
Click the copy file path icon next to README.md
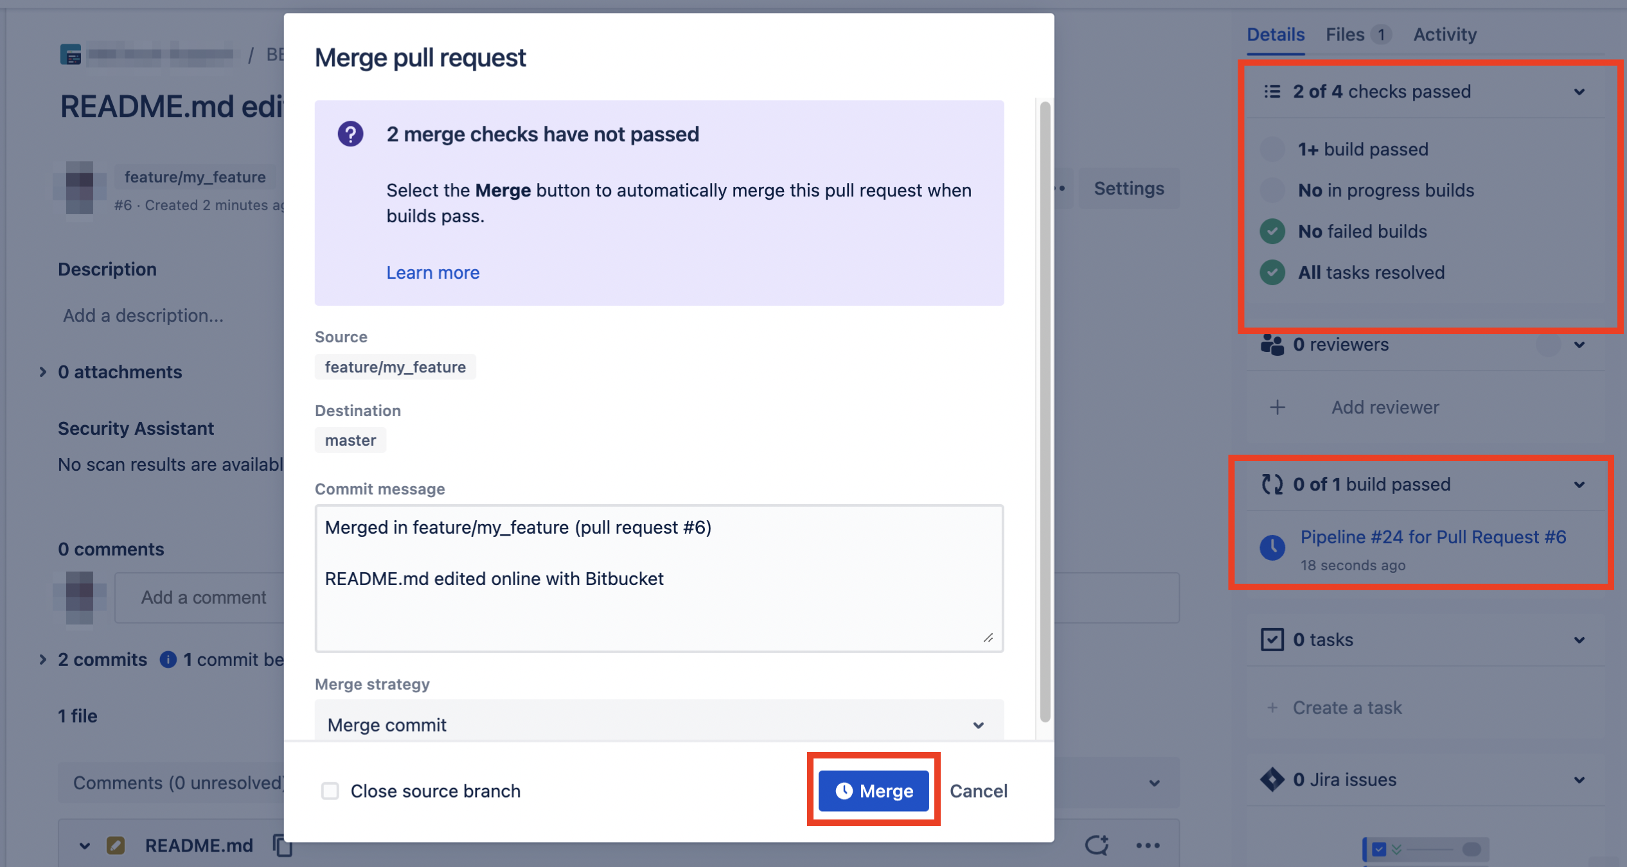283,845
